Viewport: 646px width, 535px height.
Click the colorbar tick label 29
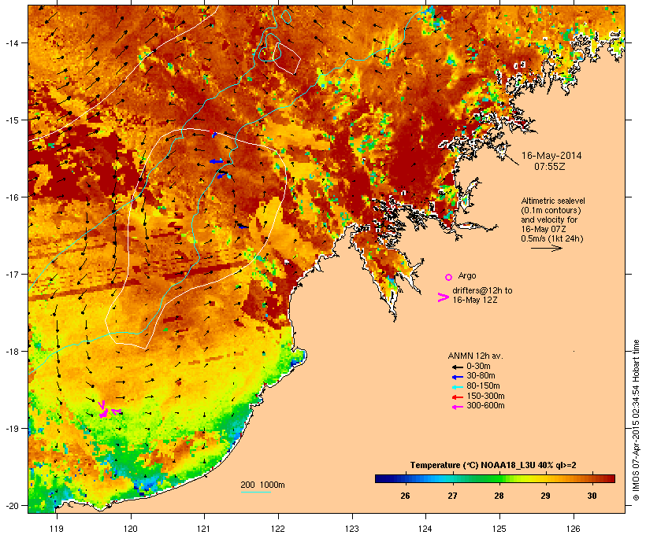(x=545, y=496)
